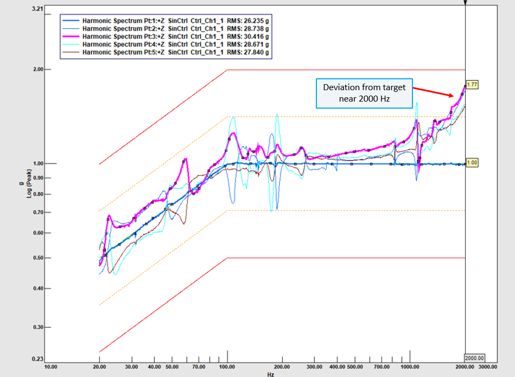Select the Deviation from target annotation box
This screenshot has height=377, width=515.
pos(364,93)
